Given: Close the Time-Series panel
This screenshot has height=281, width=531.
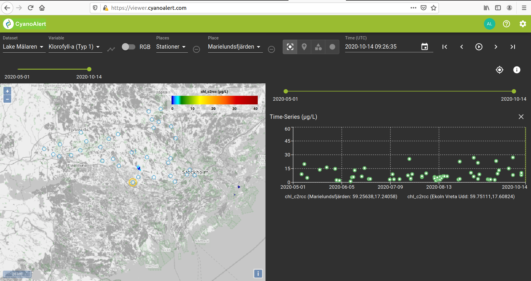Looking at the screenshot, I should click(521, 117).
